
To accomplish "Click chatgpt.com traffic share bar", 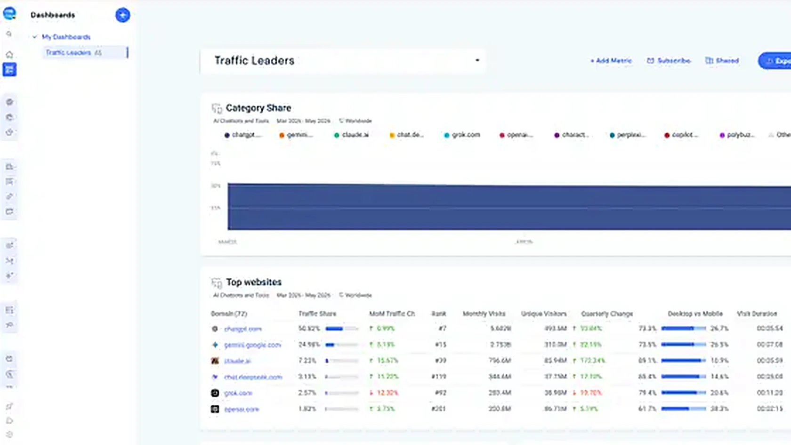I will (342, 329).
